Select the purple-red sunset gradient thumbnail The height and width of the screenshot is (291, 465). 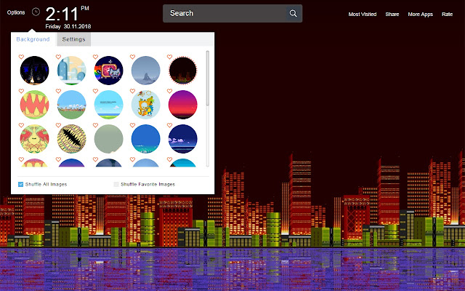(182, 105)
